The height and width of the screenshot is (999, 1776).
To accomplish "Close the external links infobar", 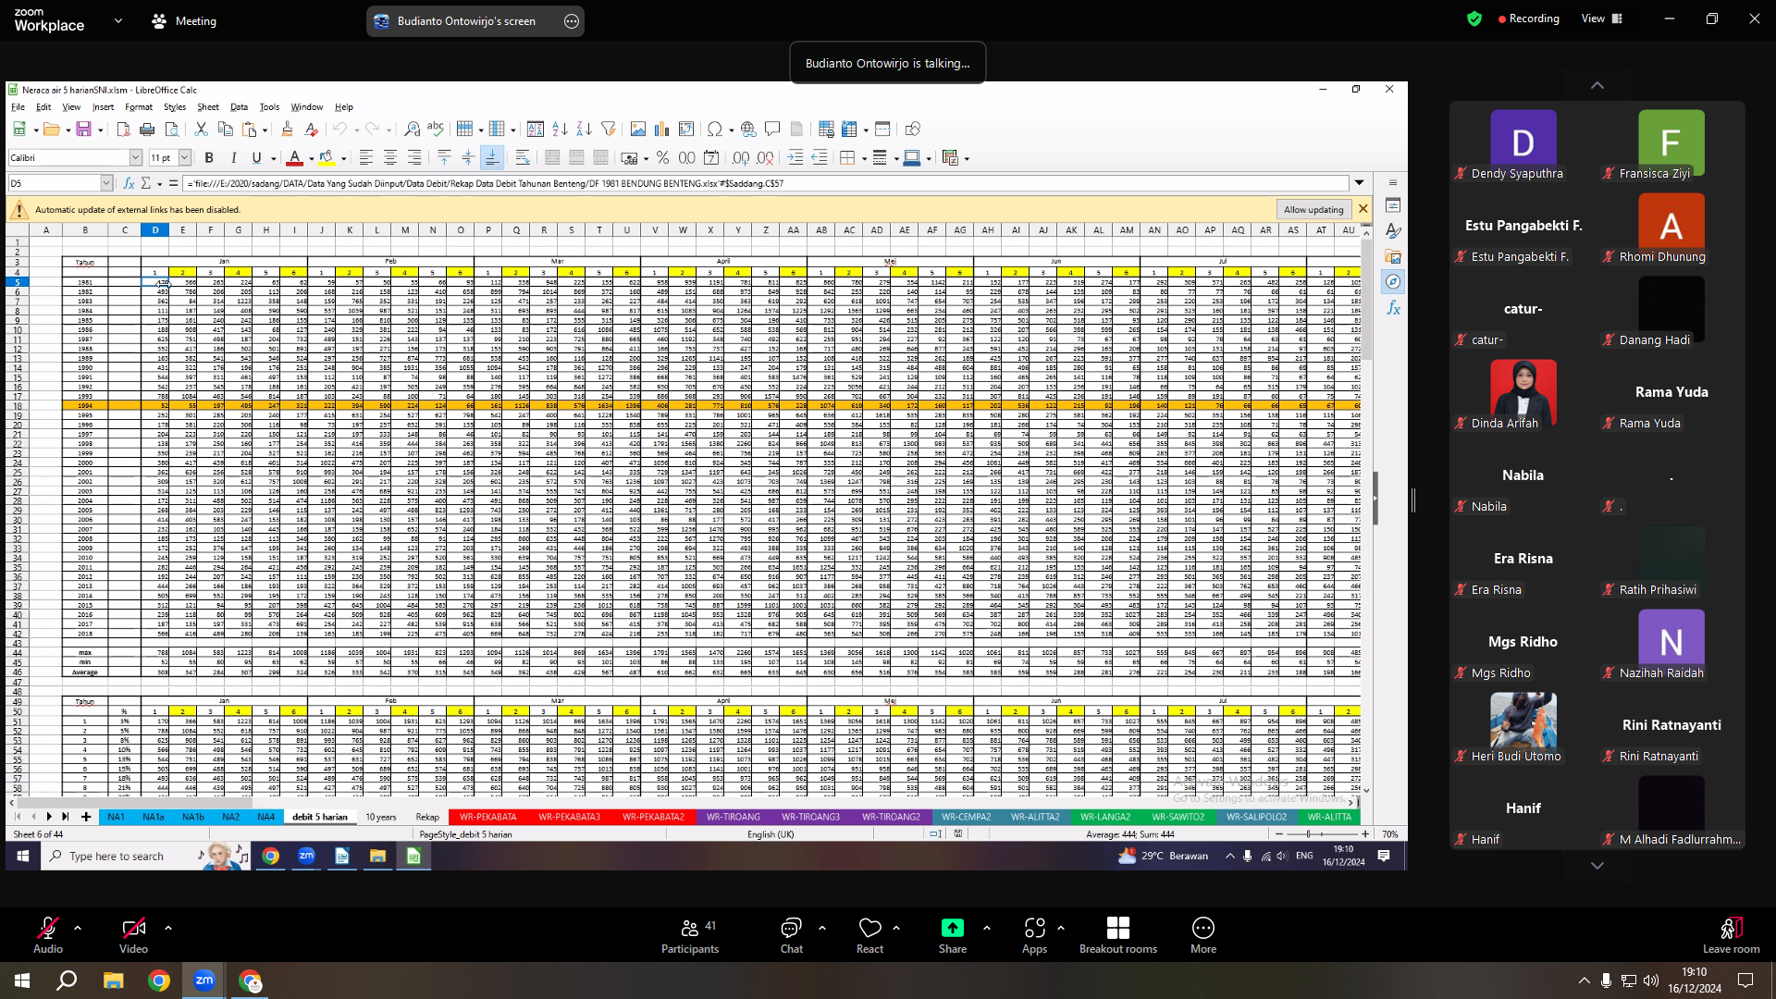I will point(1363,209).
